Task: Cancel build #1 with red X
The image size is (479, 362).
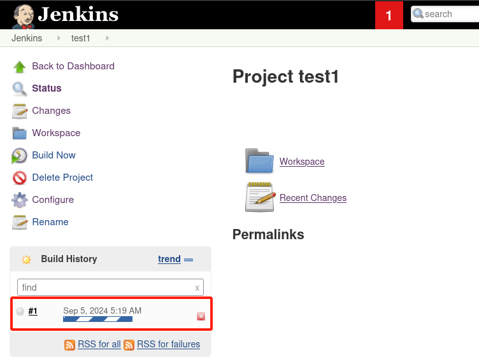Action: [201, 316]
